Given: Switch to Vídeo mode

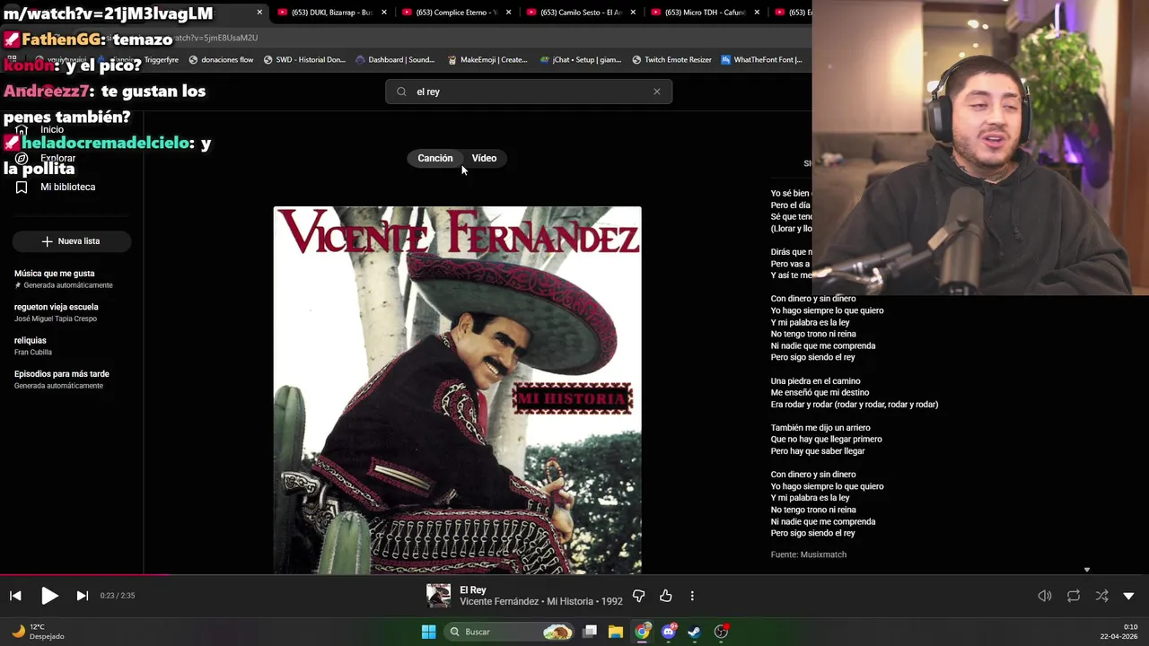Looking at the screenshot, I should pos(484,158).
